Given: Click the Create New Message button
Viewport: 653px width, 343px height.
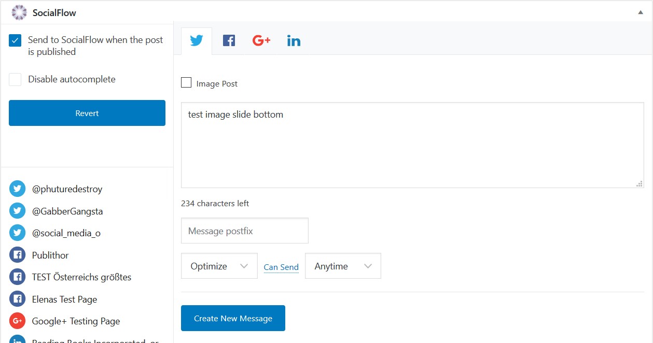Looking at the screenshot, I should pos(233,318).
